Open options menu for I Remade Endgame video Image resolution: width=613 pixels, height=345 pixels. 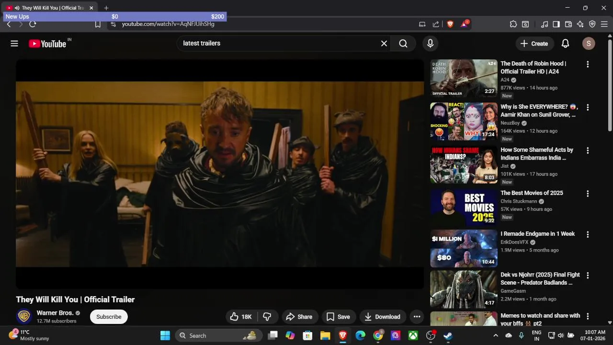click(x=588, y=234)
